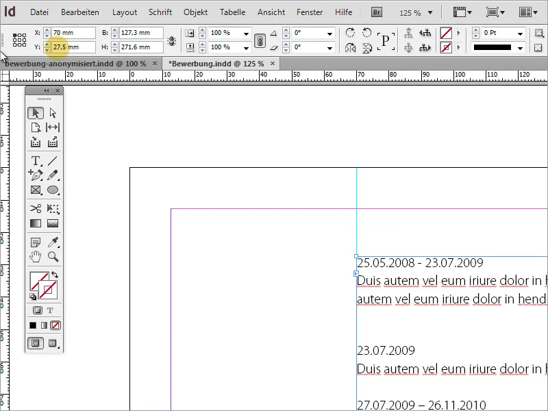The height and width of the screenshot is (411, 548).
Task: Apply solid color button in toolbox
Action: pyautogui.click(x=33, y=325)
